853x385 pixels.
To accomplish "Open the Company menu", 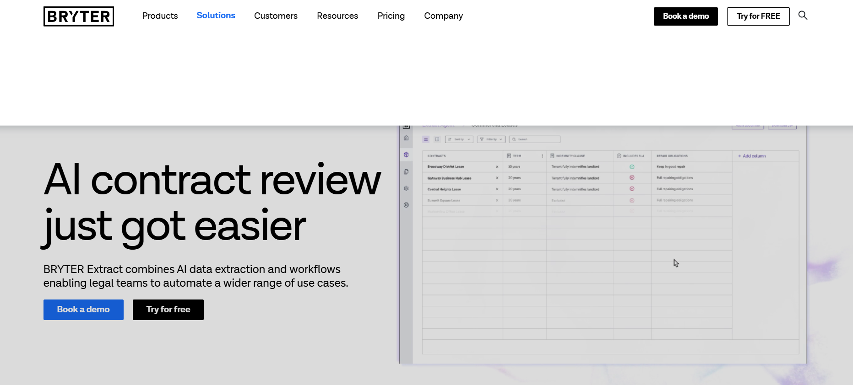I will coord(443,16).
